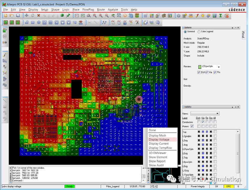Select the Shape Add Rectangle icon
This screenshot has height=190, width=249.
click(32, 23)
